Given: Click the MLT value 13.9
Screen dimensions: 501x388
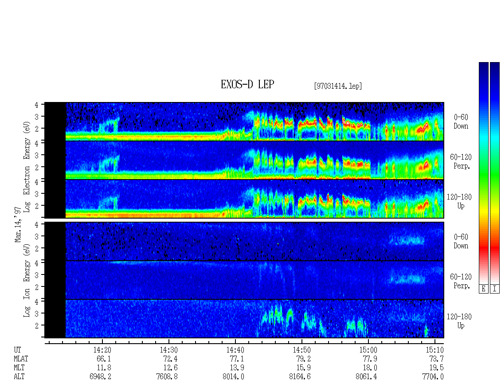Looking at the screenshot, I should point(237,368).
